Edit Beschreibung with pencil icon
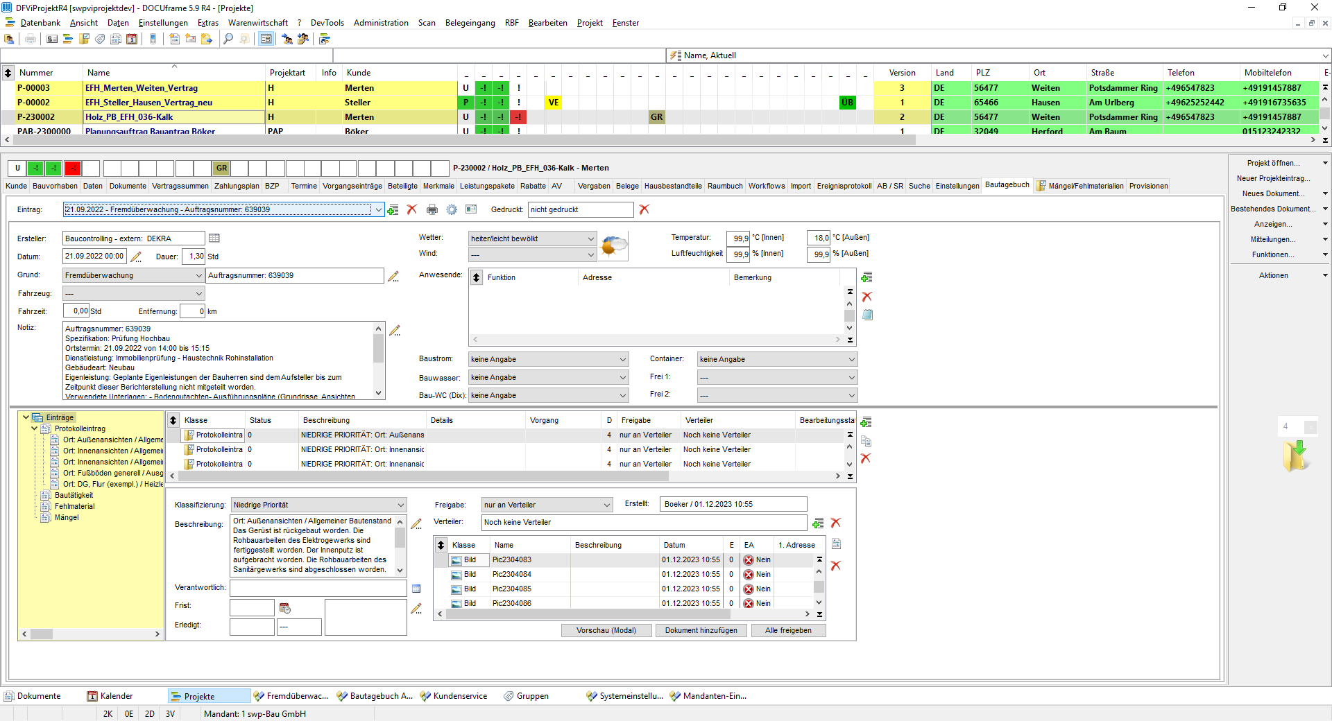1332x721 pixels. (416, 524)
